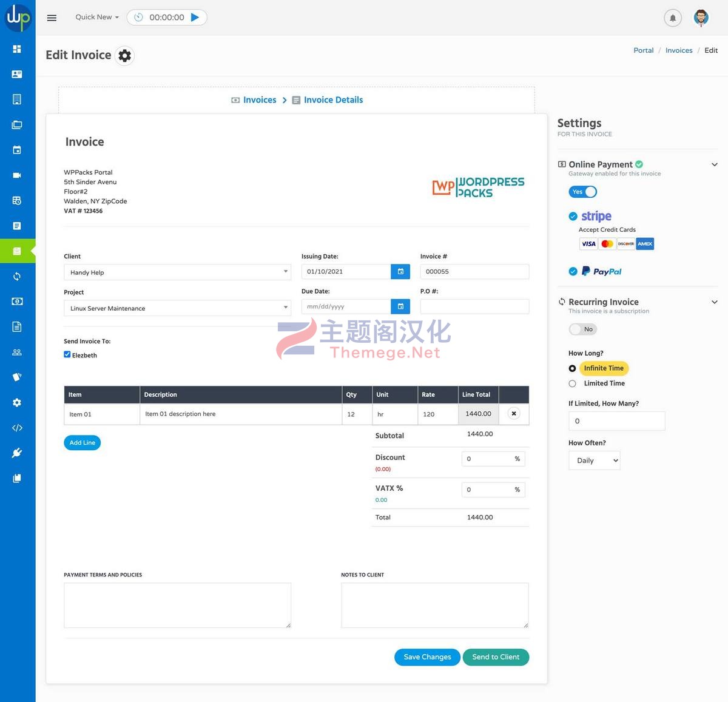
Task: Uncheck the PayPal gateway checkmark
Action: [573, 271]
